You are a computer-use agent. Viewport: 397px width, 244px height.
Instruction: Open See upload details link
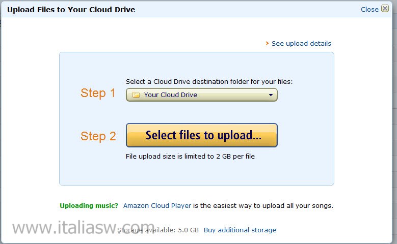coord(301,43)
